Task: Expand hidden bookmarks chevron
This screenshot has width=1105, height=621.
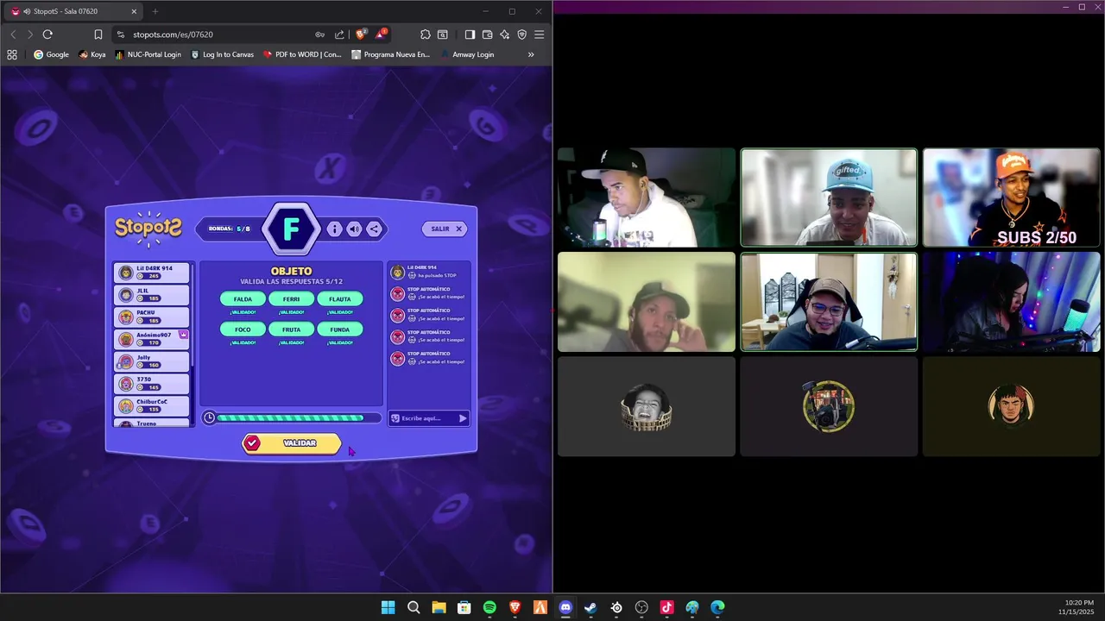Action: 531,54
